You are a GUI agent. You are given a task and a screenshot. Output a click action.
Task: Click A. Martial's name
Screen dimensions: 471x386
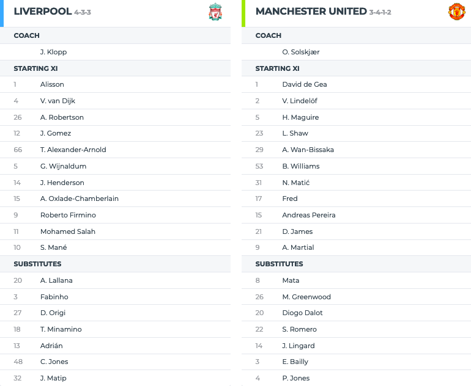click(298, 247)
